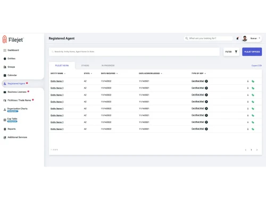Select page 1 in pagination
266x200 pixels.
coord(251,150)
